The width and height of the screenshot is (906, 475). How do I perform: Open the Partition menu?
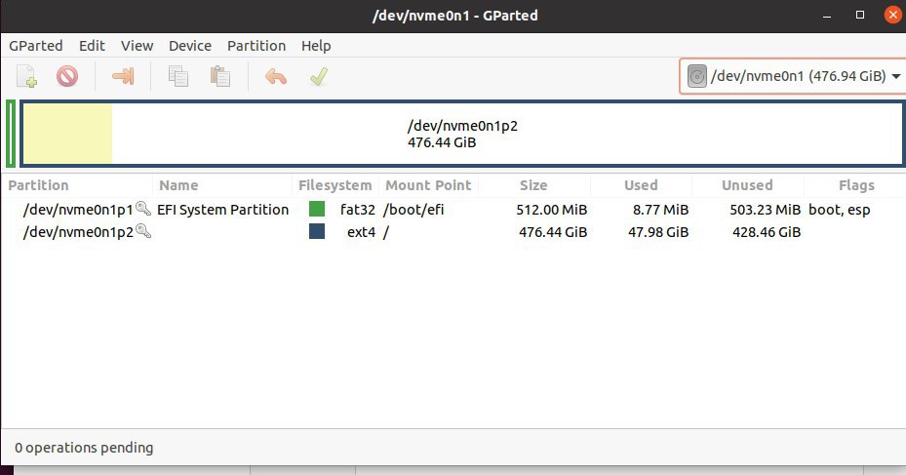[256, 46]
